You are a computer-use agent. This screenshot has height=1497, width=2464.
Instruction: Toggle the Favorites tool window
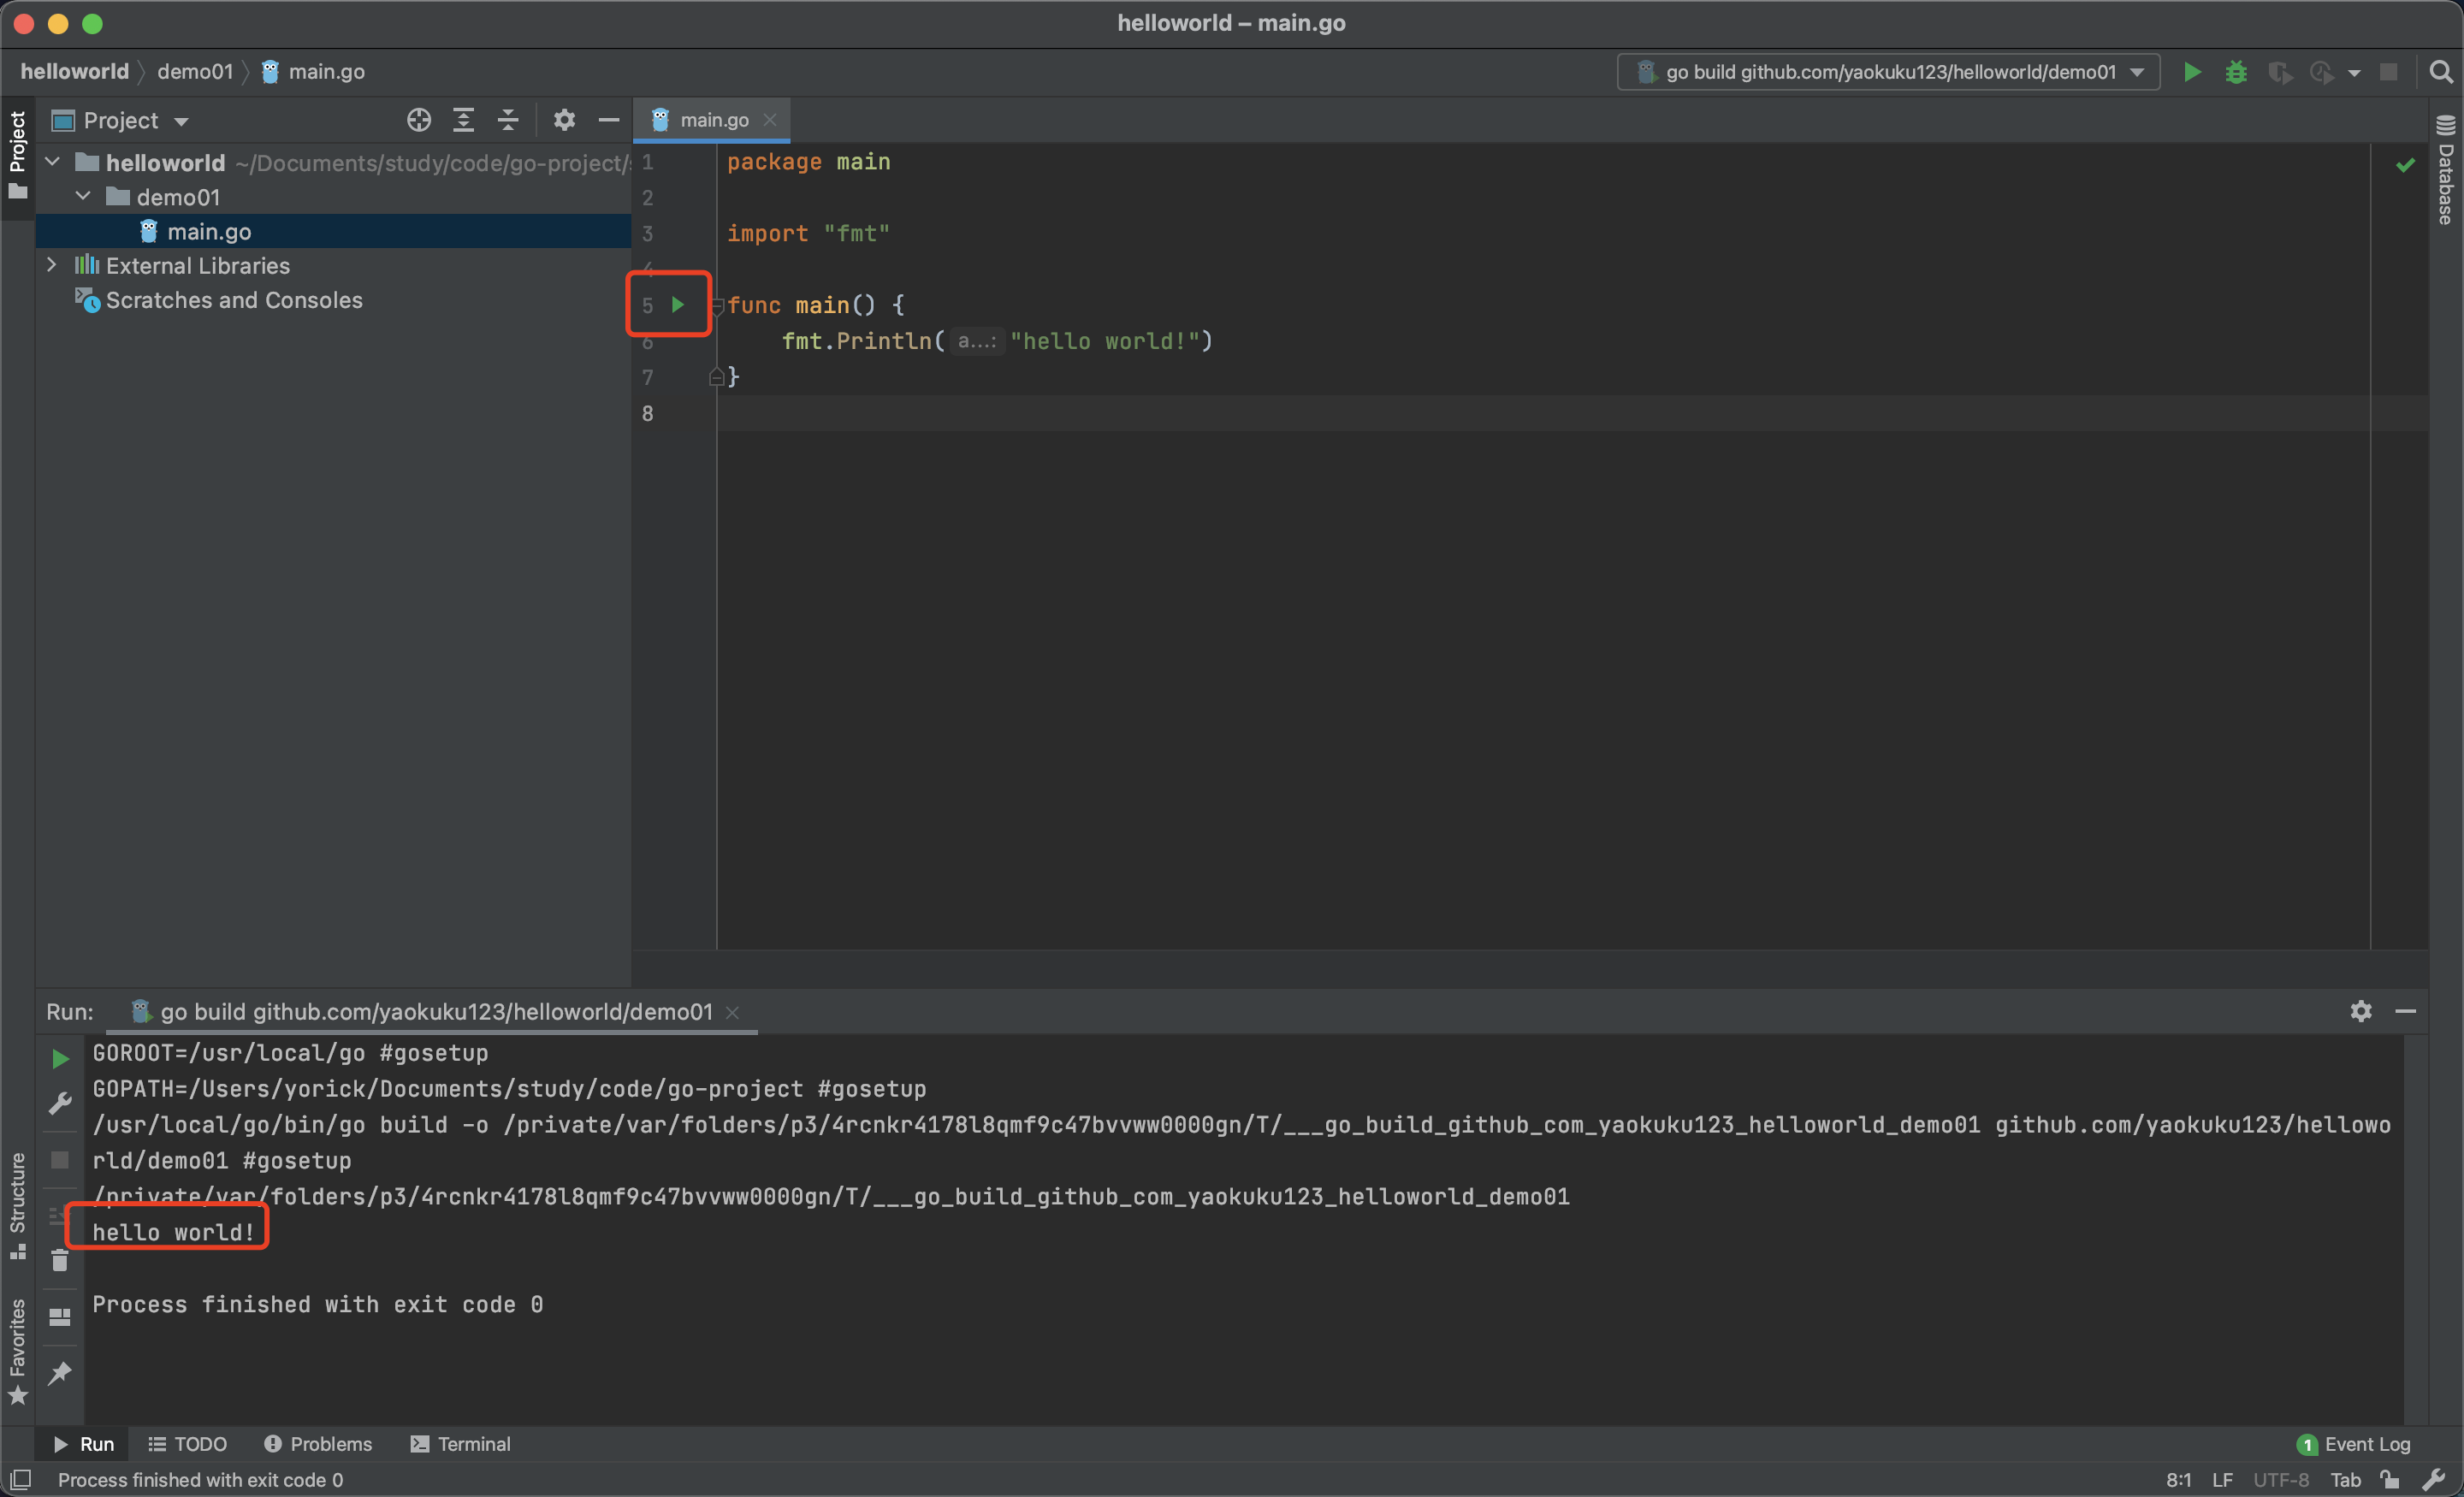pos(17,1350)
